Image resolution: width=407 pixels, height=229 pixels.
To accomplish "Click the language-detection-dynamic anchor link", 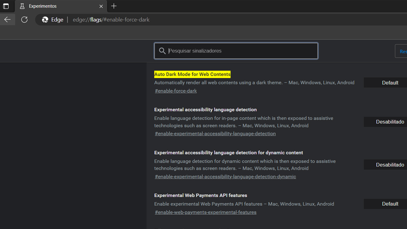I will coord(225,177).
